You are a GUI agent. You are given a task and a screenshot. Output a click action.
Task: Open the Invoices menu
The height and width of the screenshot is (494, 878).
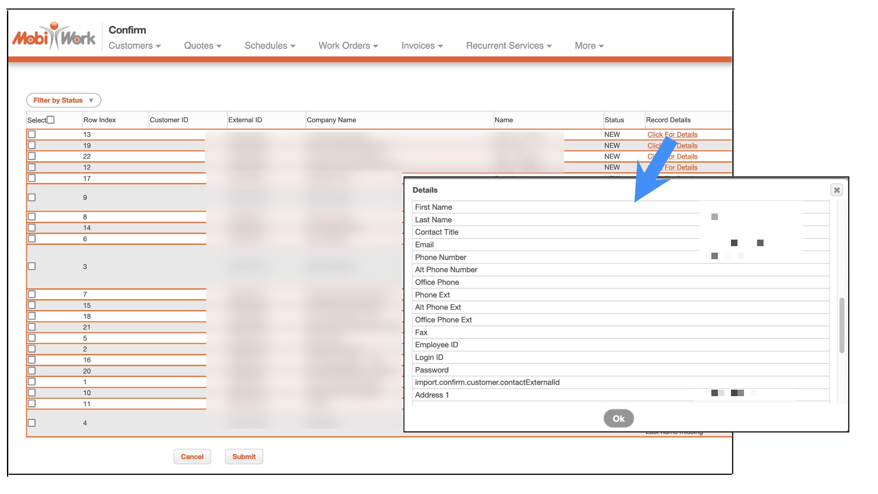pyautogui.click(x=422, y=46)
